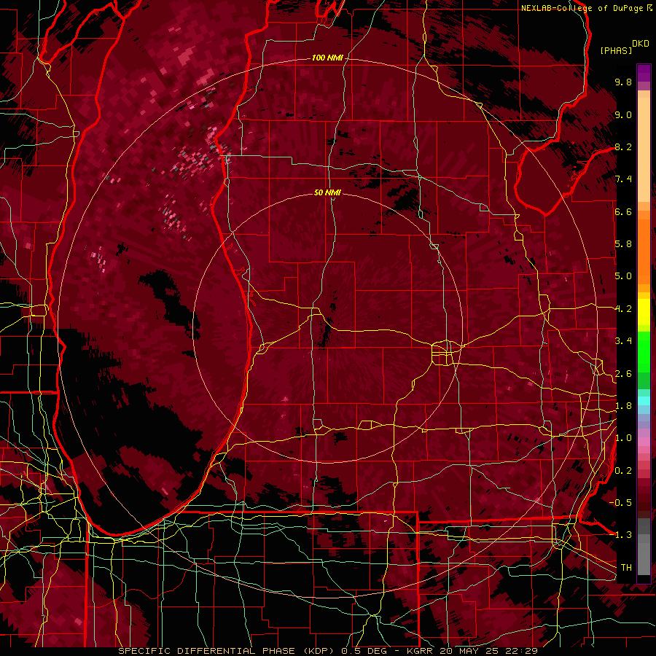Select the -1.3 value on color scale
The width and height of the screenshot is (656, 656).
pyautogui.click(x=620, y=535)
